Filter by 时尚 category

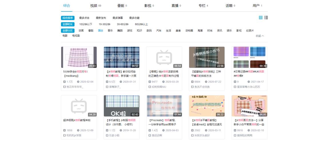pyautogui.click(x=210, y=31)
